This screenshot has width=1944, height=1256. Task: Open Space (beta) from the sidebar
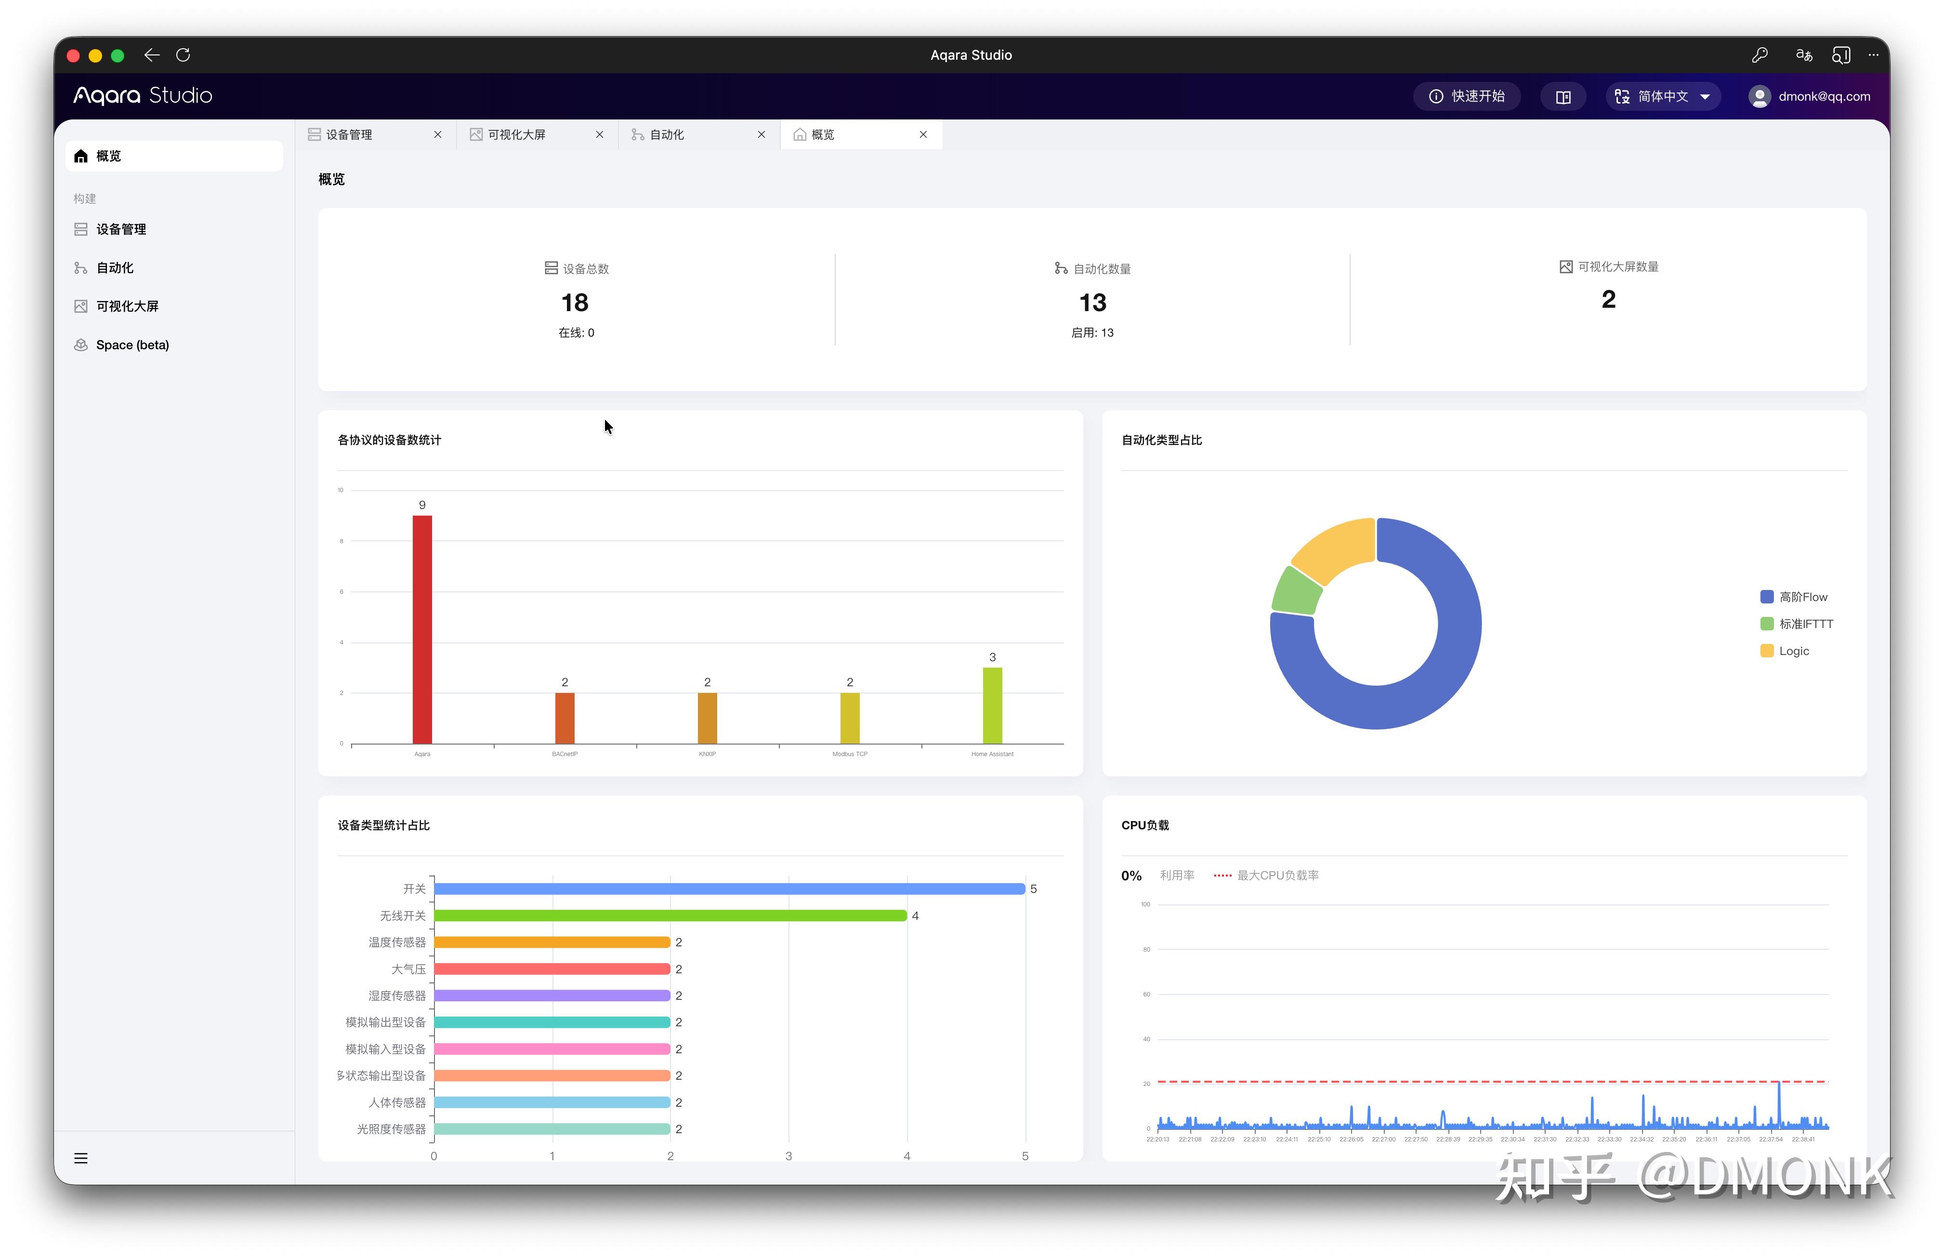pos(174,345)
